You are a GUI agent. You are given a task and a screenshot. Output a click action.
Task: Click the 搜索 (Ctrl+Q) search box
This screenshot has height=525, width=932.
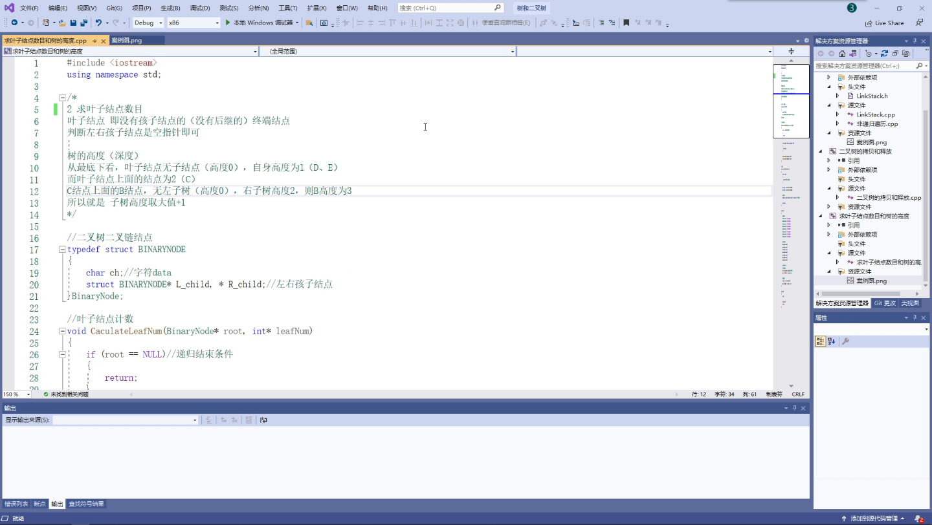450,8
